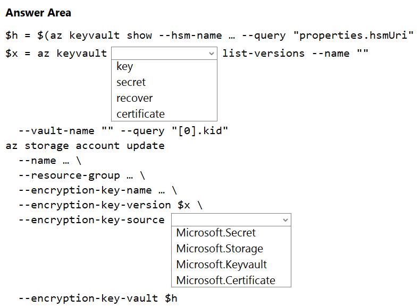Image resolution: width=420 pixels, height=308 pixels.
Task: Select the "key" option
Action: (x=125, y=66)
